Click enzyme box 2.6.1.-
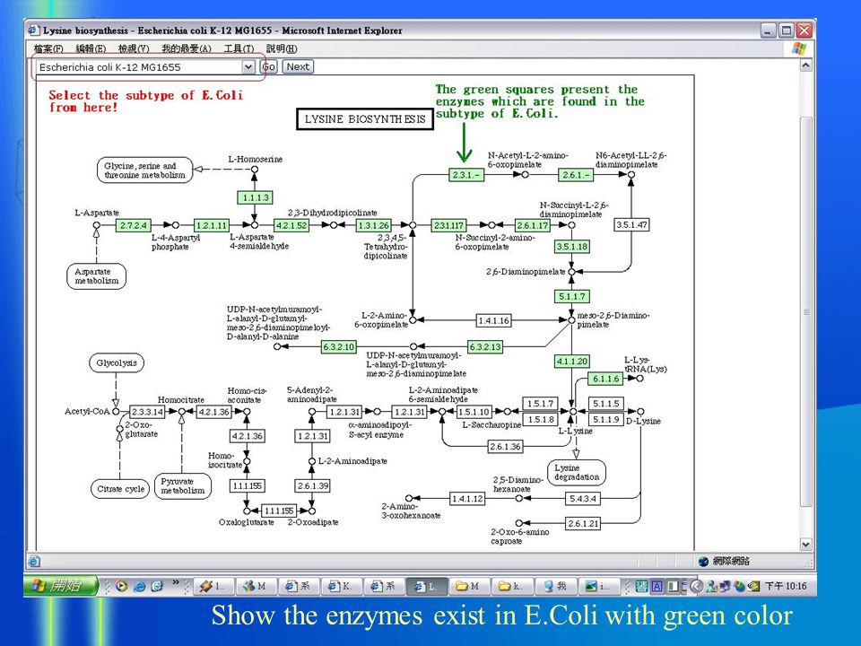 [x=576, y=175]
